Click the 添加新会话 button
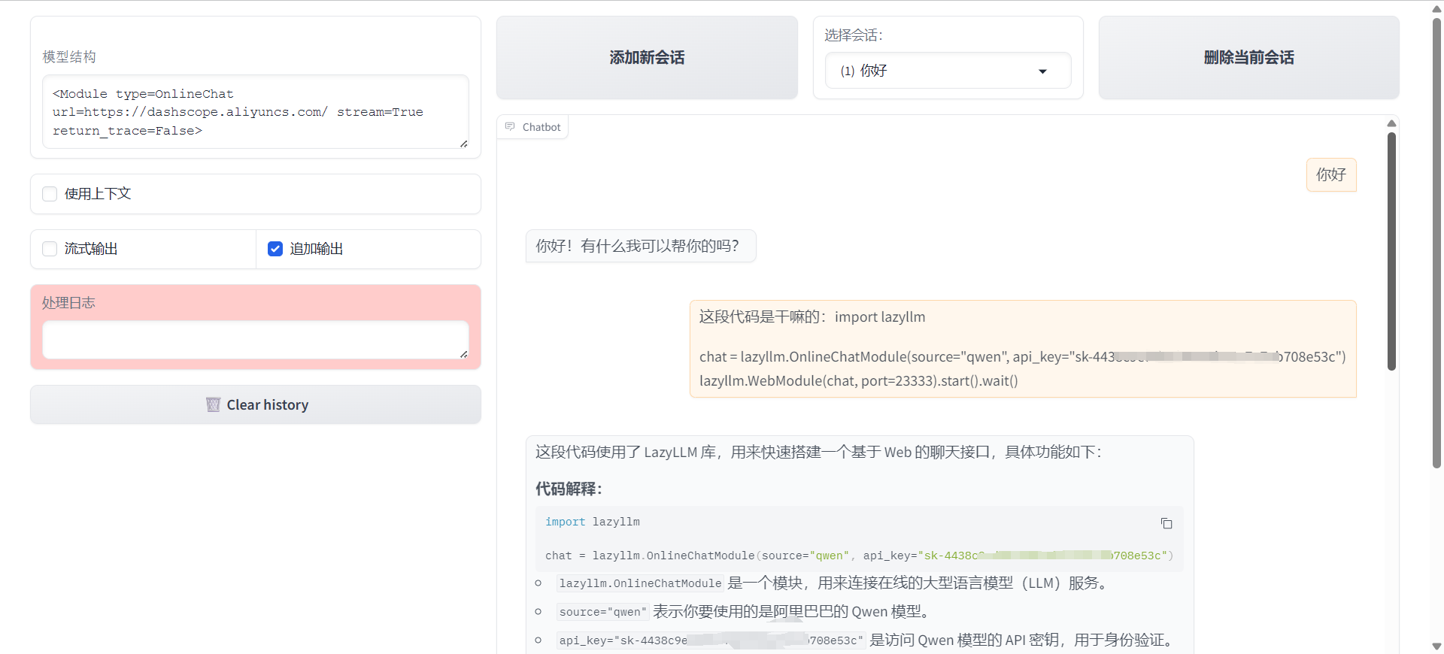This screenshot has width=1444, height=654. pos(647,58)
